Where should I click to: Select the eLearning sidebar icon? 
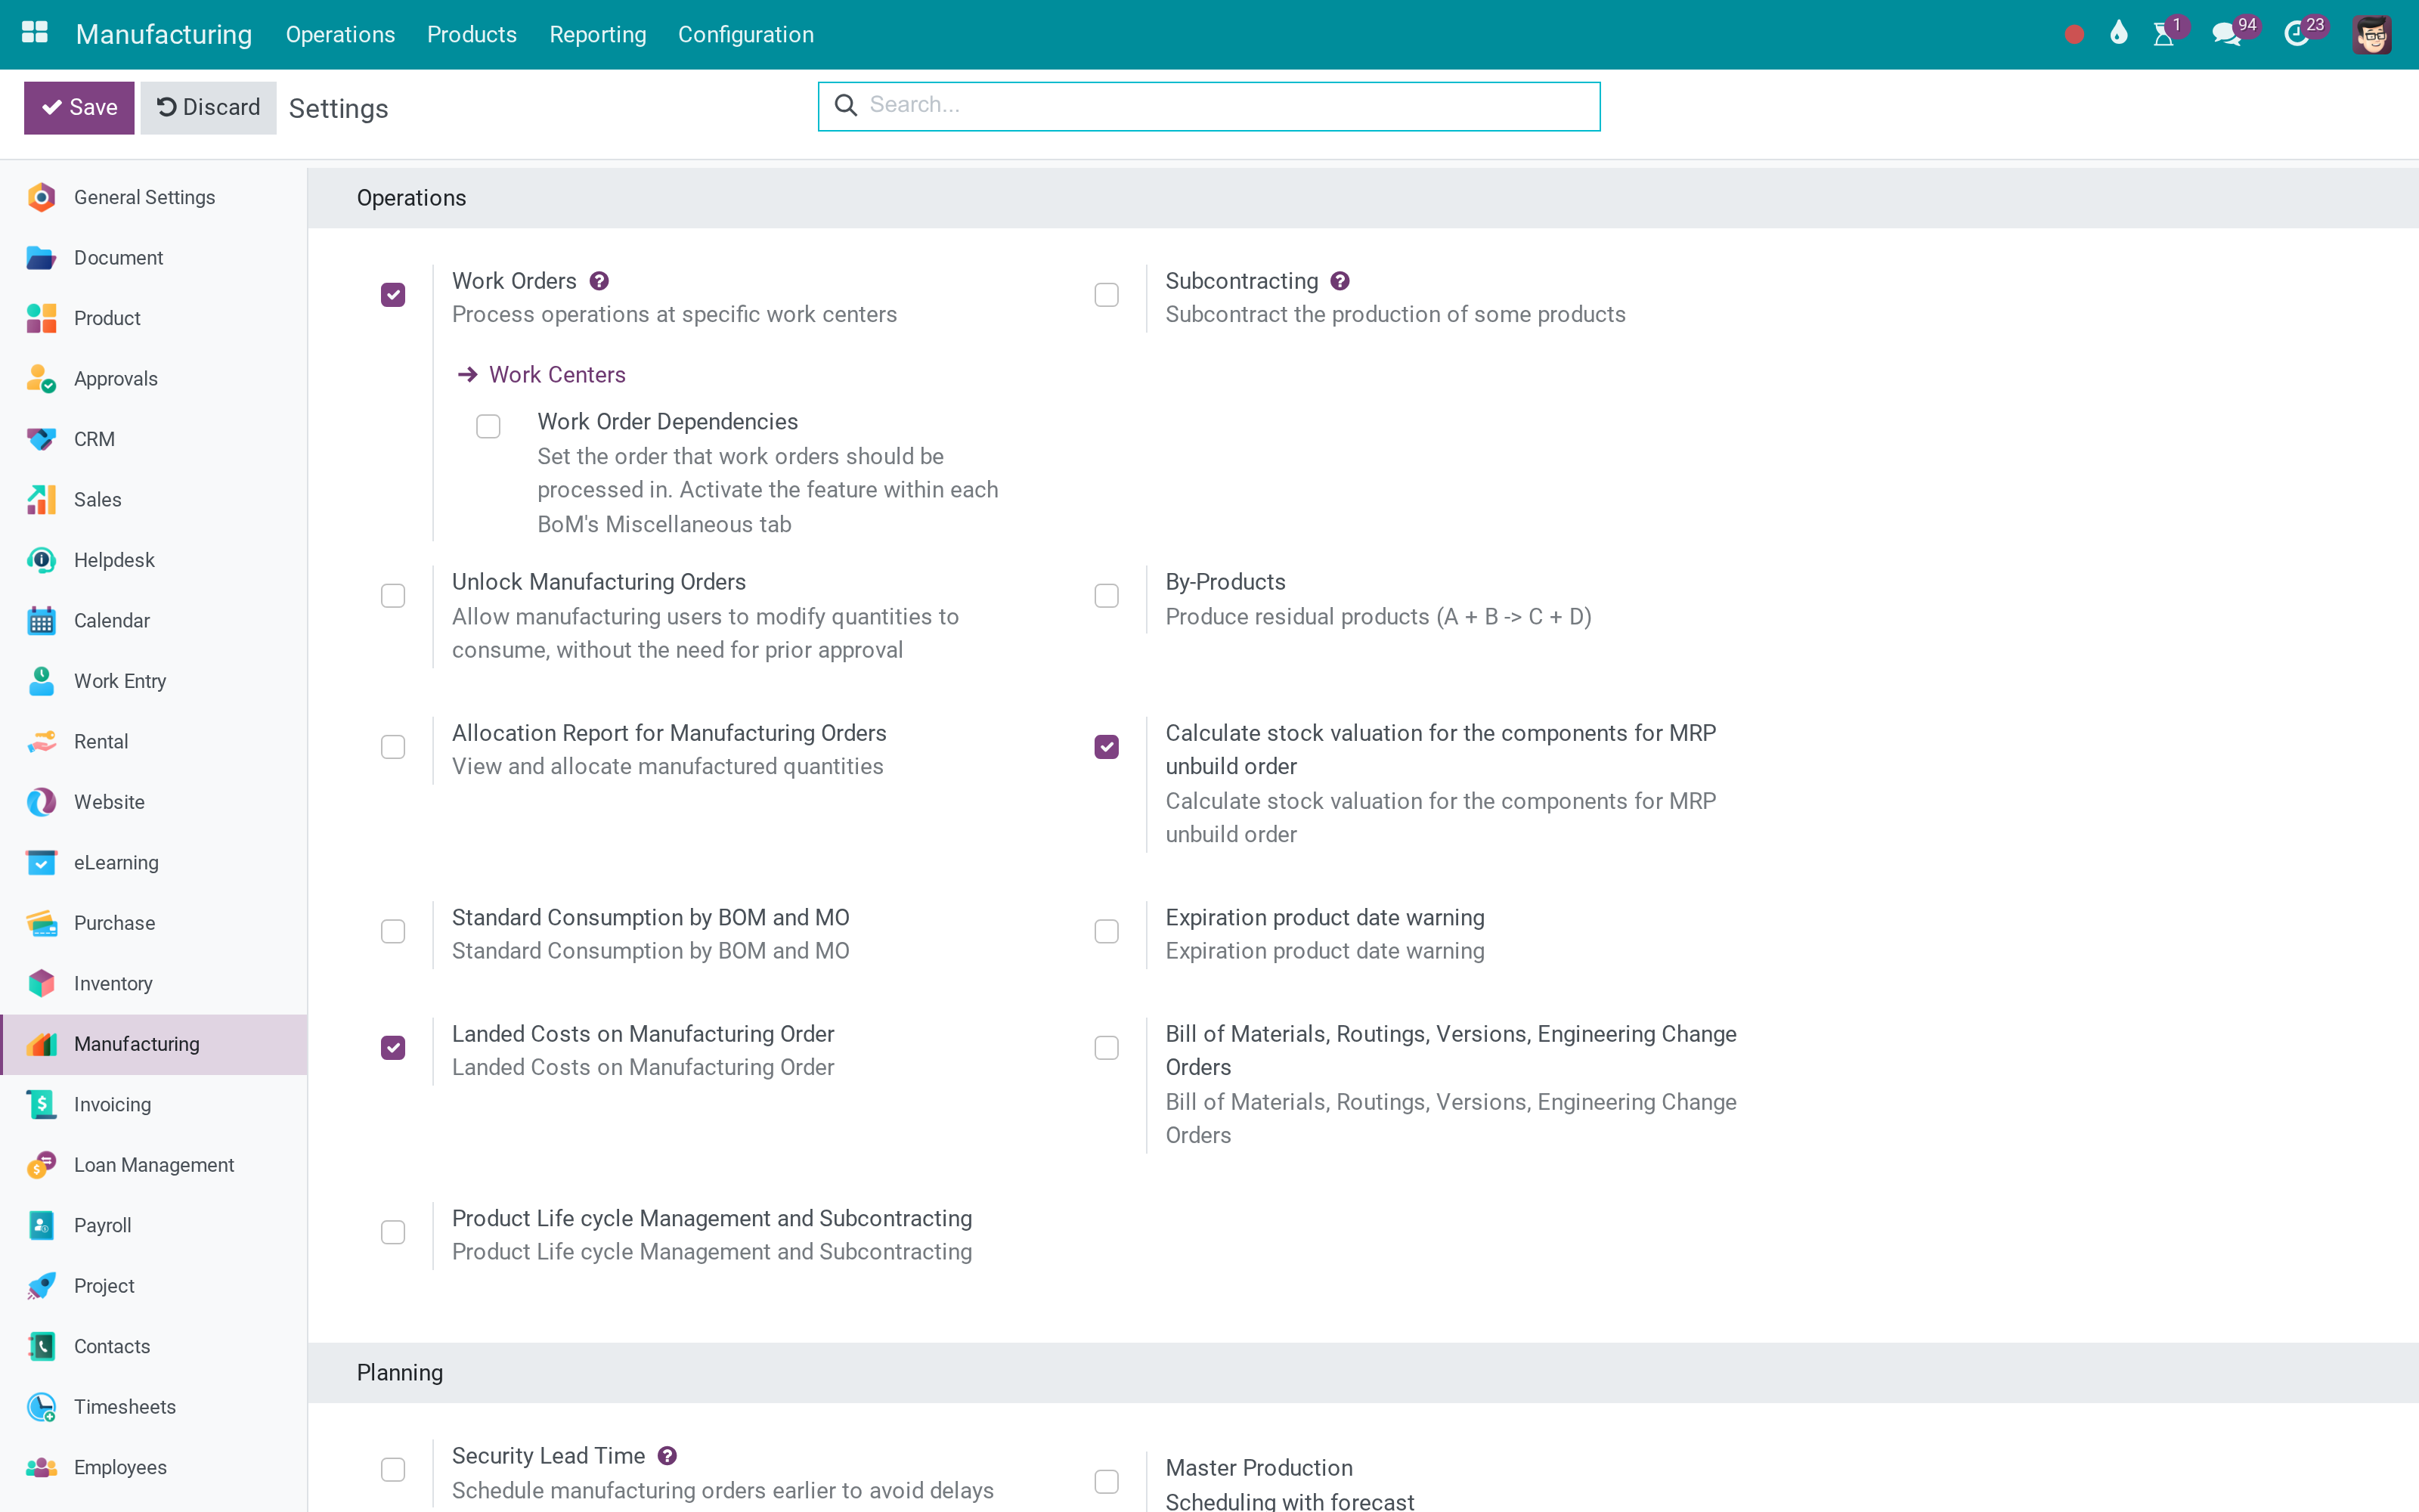click(x=41, y=863)
